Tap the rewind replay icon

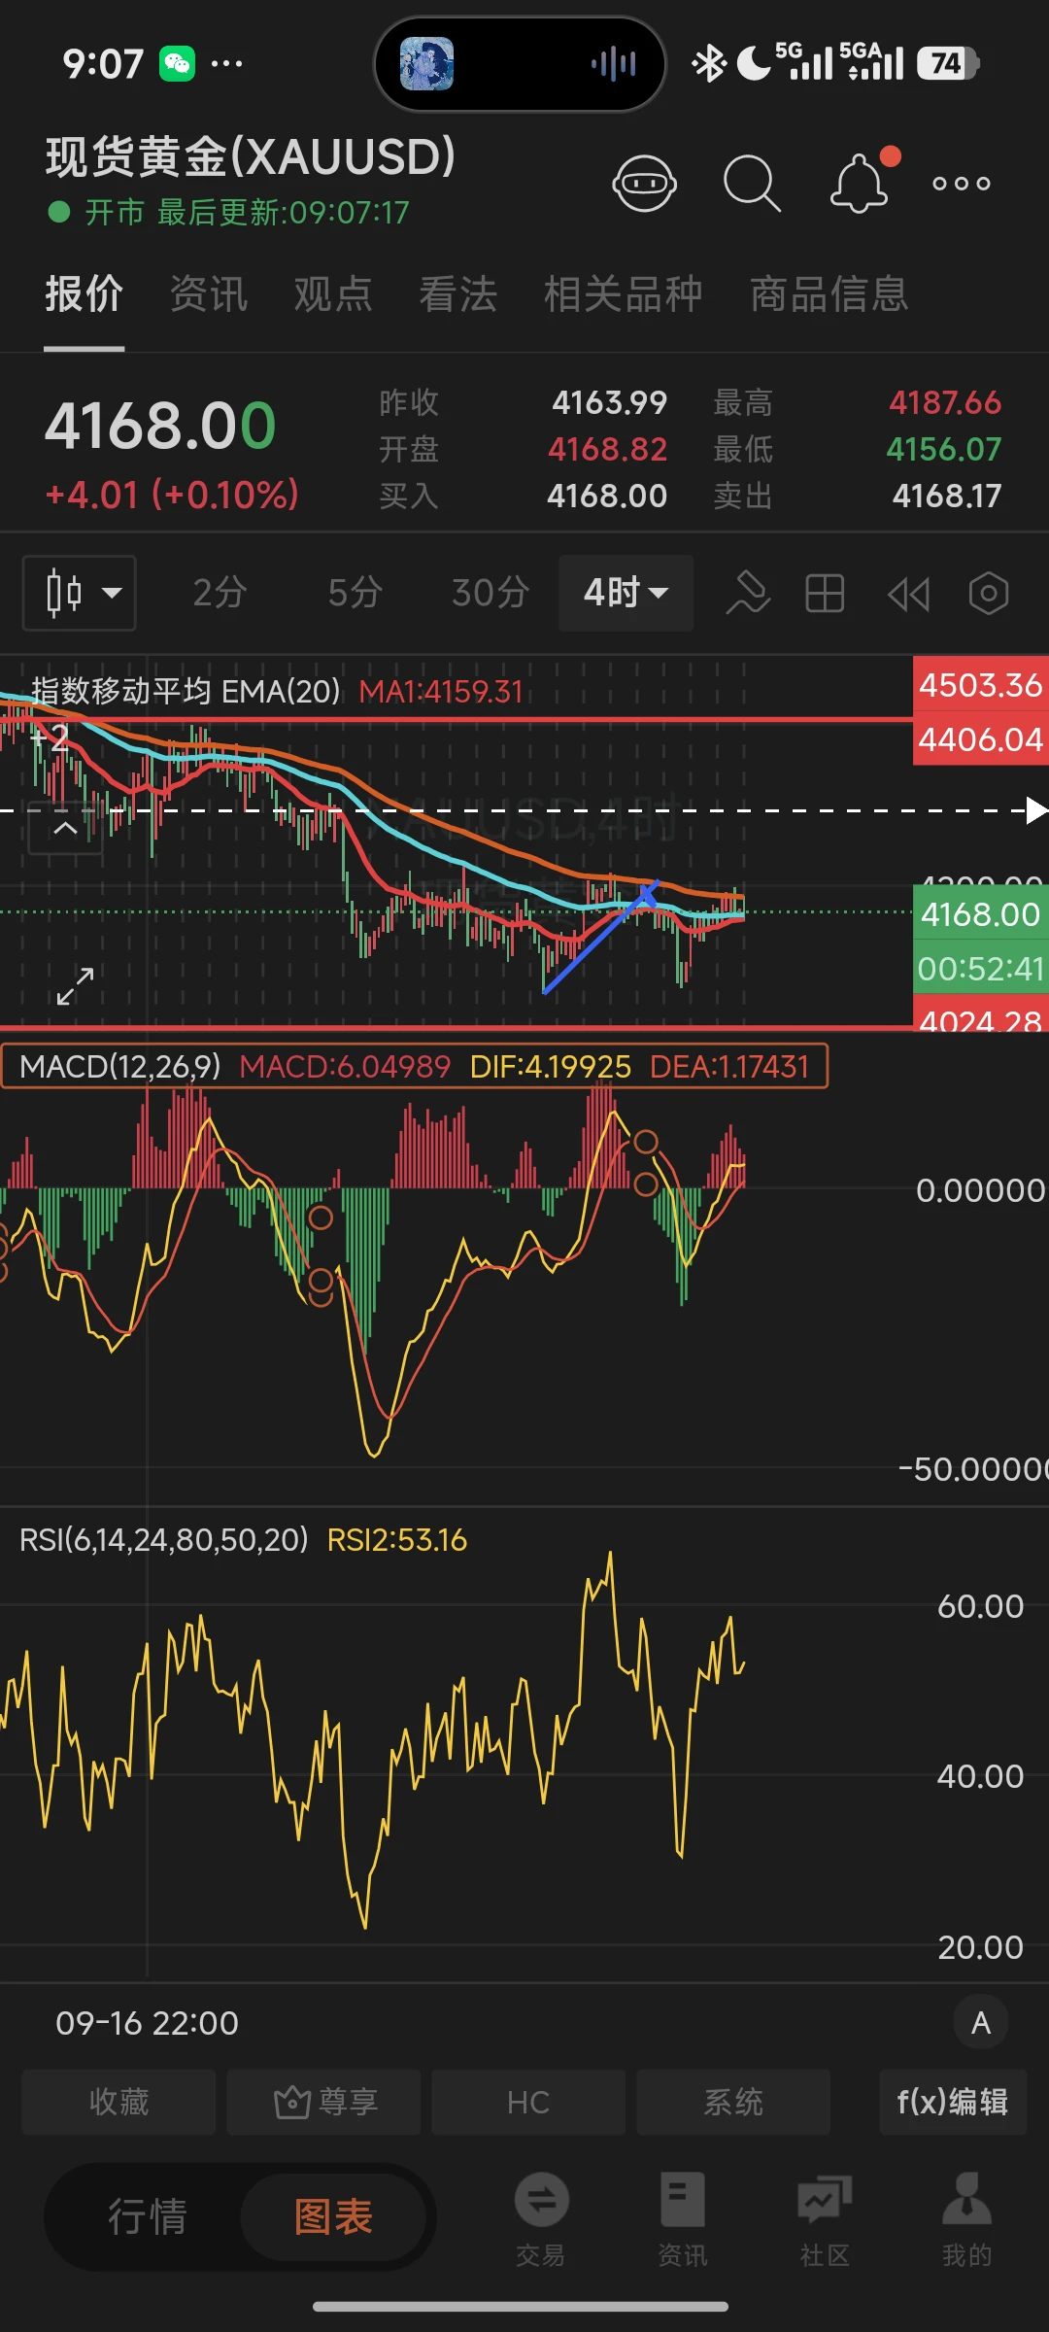pyautogui.click(x=908, y=594)
